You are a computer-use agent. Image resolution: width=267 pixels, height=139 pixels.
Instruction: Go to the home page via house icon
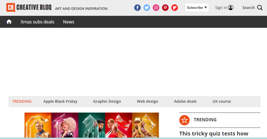tap(9, 22)
